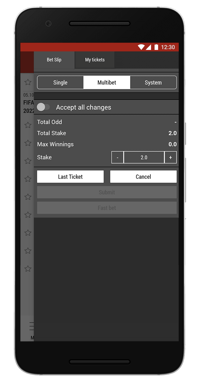Viewport: 200px width, 389px height.
Task: Tap the fourth favorite star icon
Action: [28, 161]
